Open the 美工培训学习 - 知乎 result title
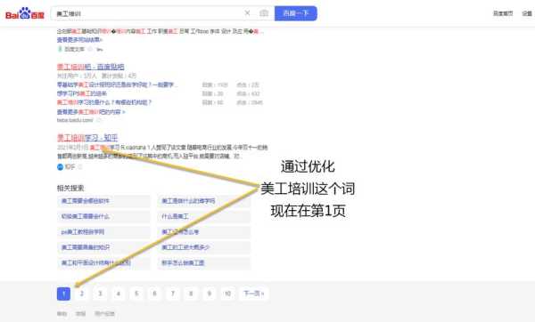Image resolution: width=535 pixels, height=322 pixels. (87, 138)
